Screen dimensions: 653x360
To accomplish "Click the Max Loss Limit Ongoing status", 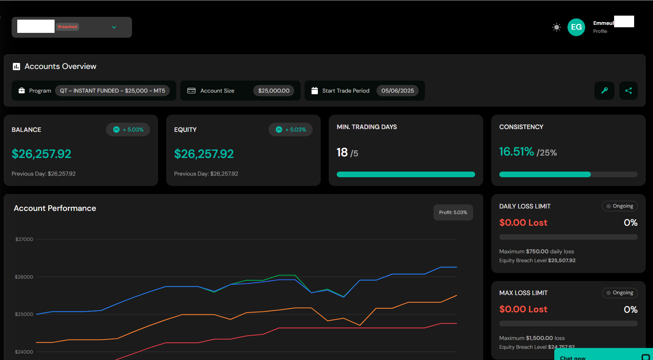I will pos(620,293).
